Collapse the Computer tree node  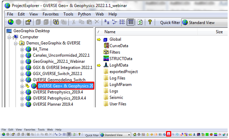tap(9, 37)
